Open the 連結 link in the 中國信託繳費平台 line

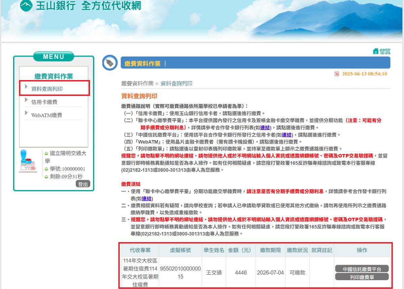pyautogui.click(x=287, y=135)
